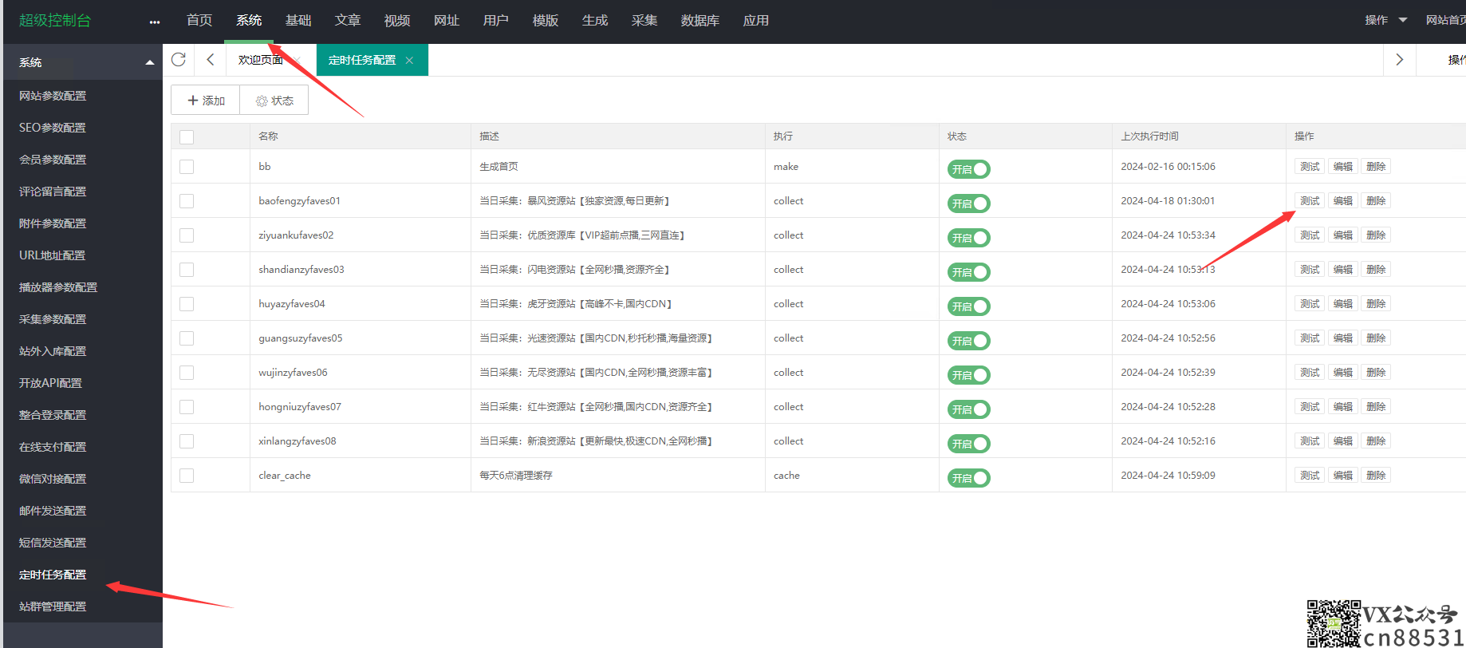This screenshot has width=1466, height=648.
Task: Click the 添加 button with plus icon
Action: coord(206,101)
